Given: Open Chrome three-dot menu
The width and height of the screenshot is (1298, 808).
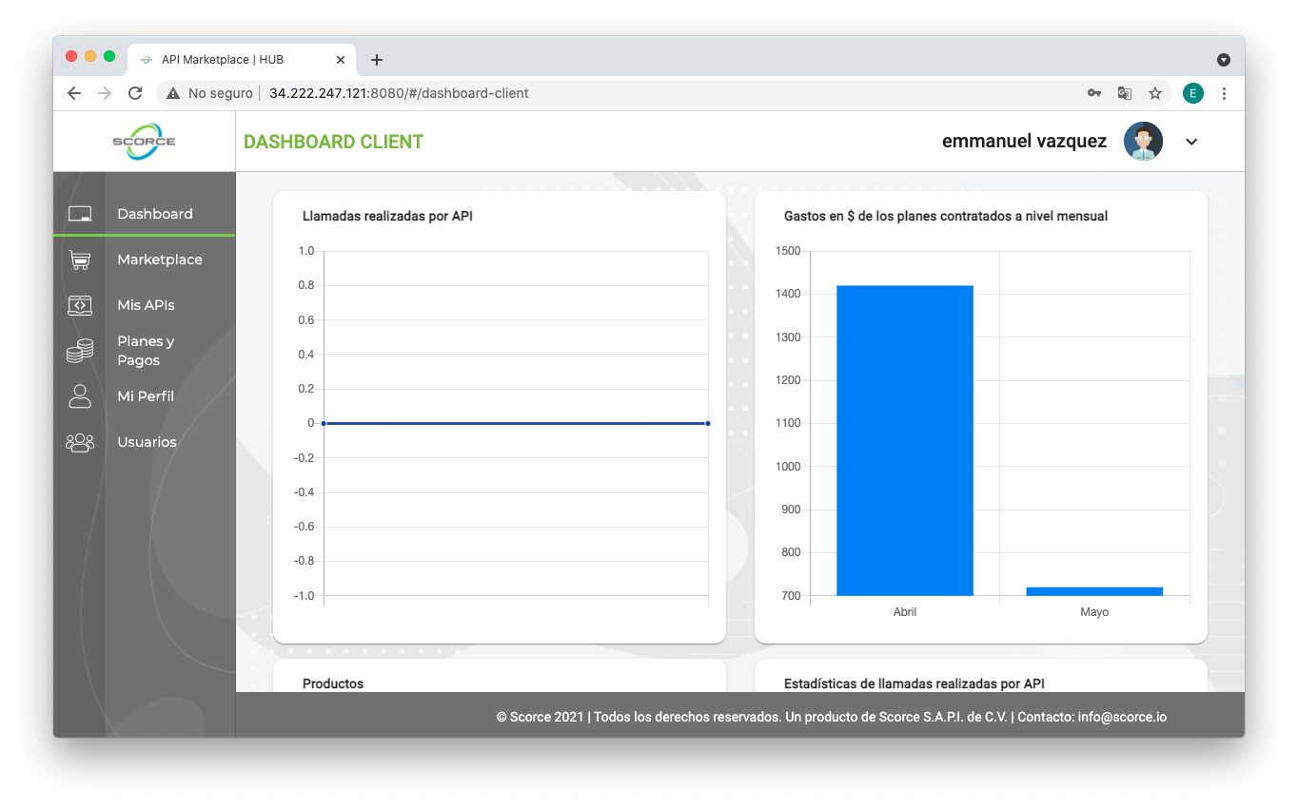Looking at the screenshot, I should tap(1224, 93).
